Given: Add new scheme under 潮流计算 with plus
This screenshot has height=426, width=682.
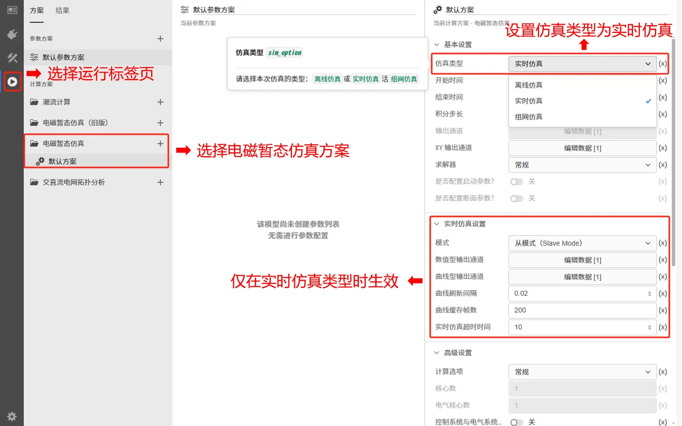Looking at the screenshot, I should (x=160, y=102).
